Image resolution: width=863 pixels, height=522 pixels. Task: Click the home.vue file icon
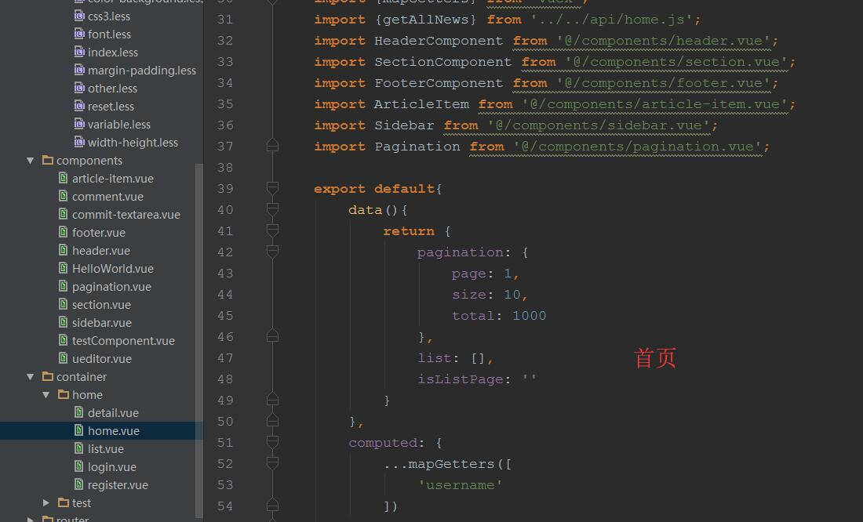click(79, 430)
